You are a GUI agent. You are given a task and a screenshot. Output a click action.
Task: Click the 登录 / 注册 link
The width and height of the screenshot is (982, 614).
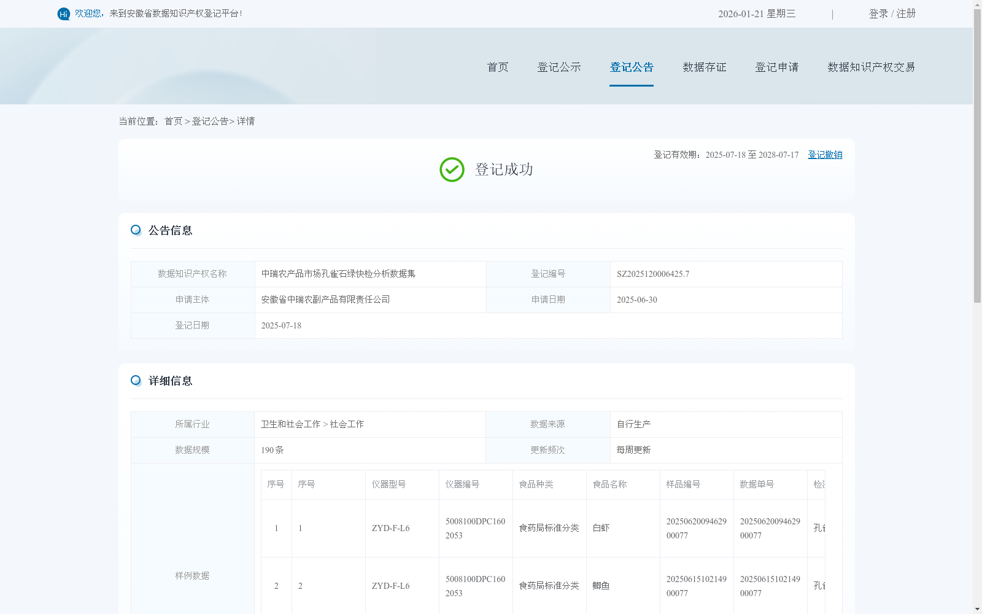(x=892, y=14)
